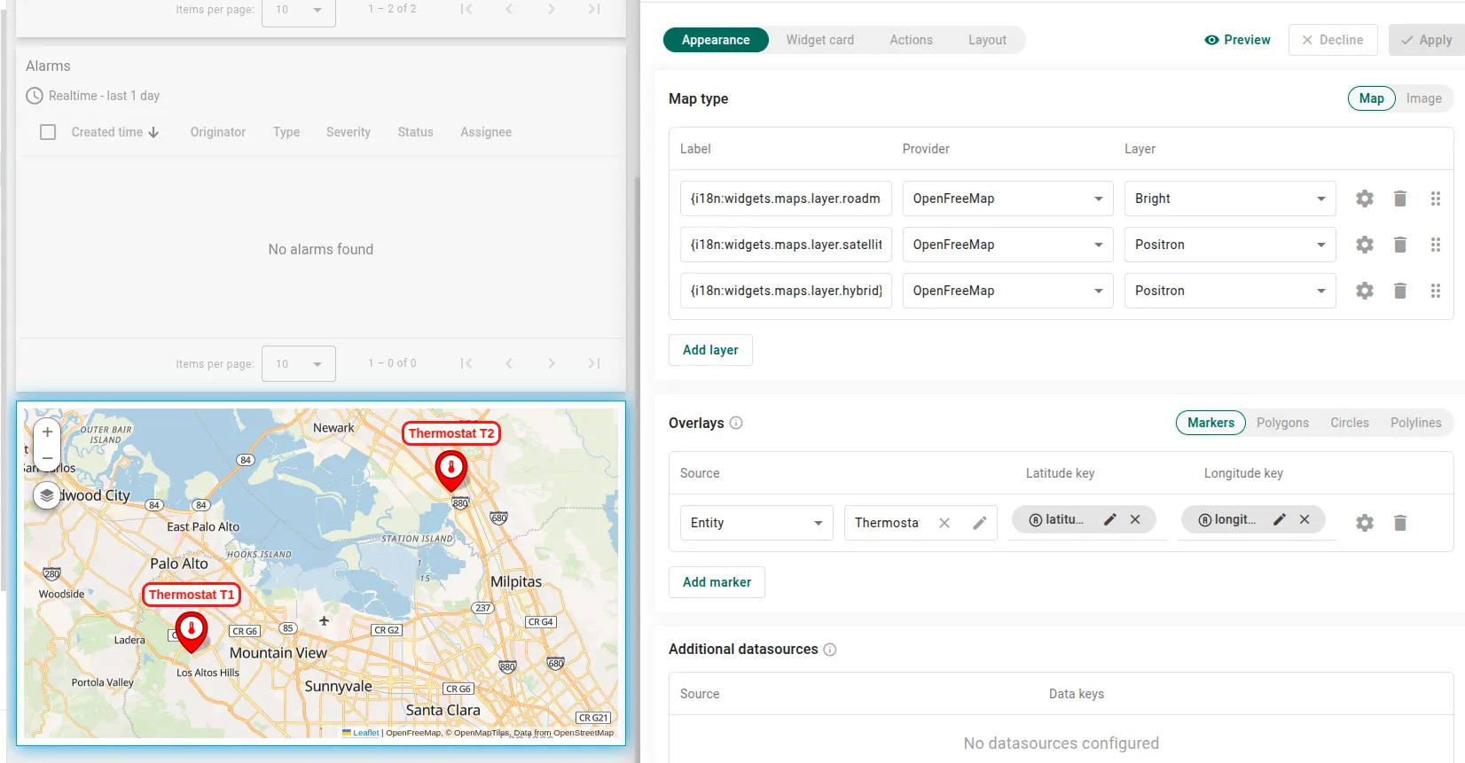Open settings for the roadmap layer row
Viewport: 1465px width, 763px height.
point(1365,199)
